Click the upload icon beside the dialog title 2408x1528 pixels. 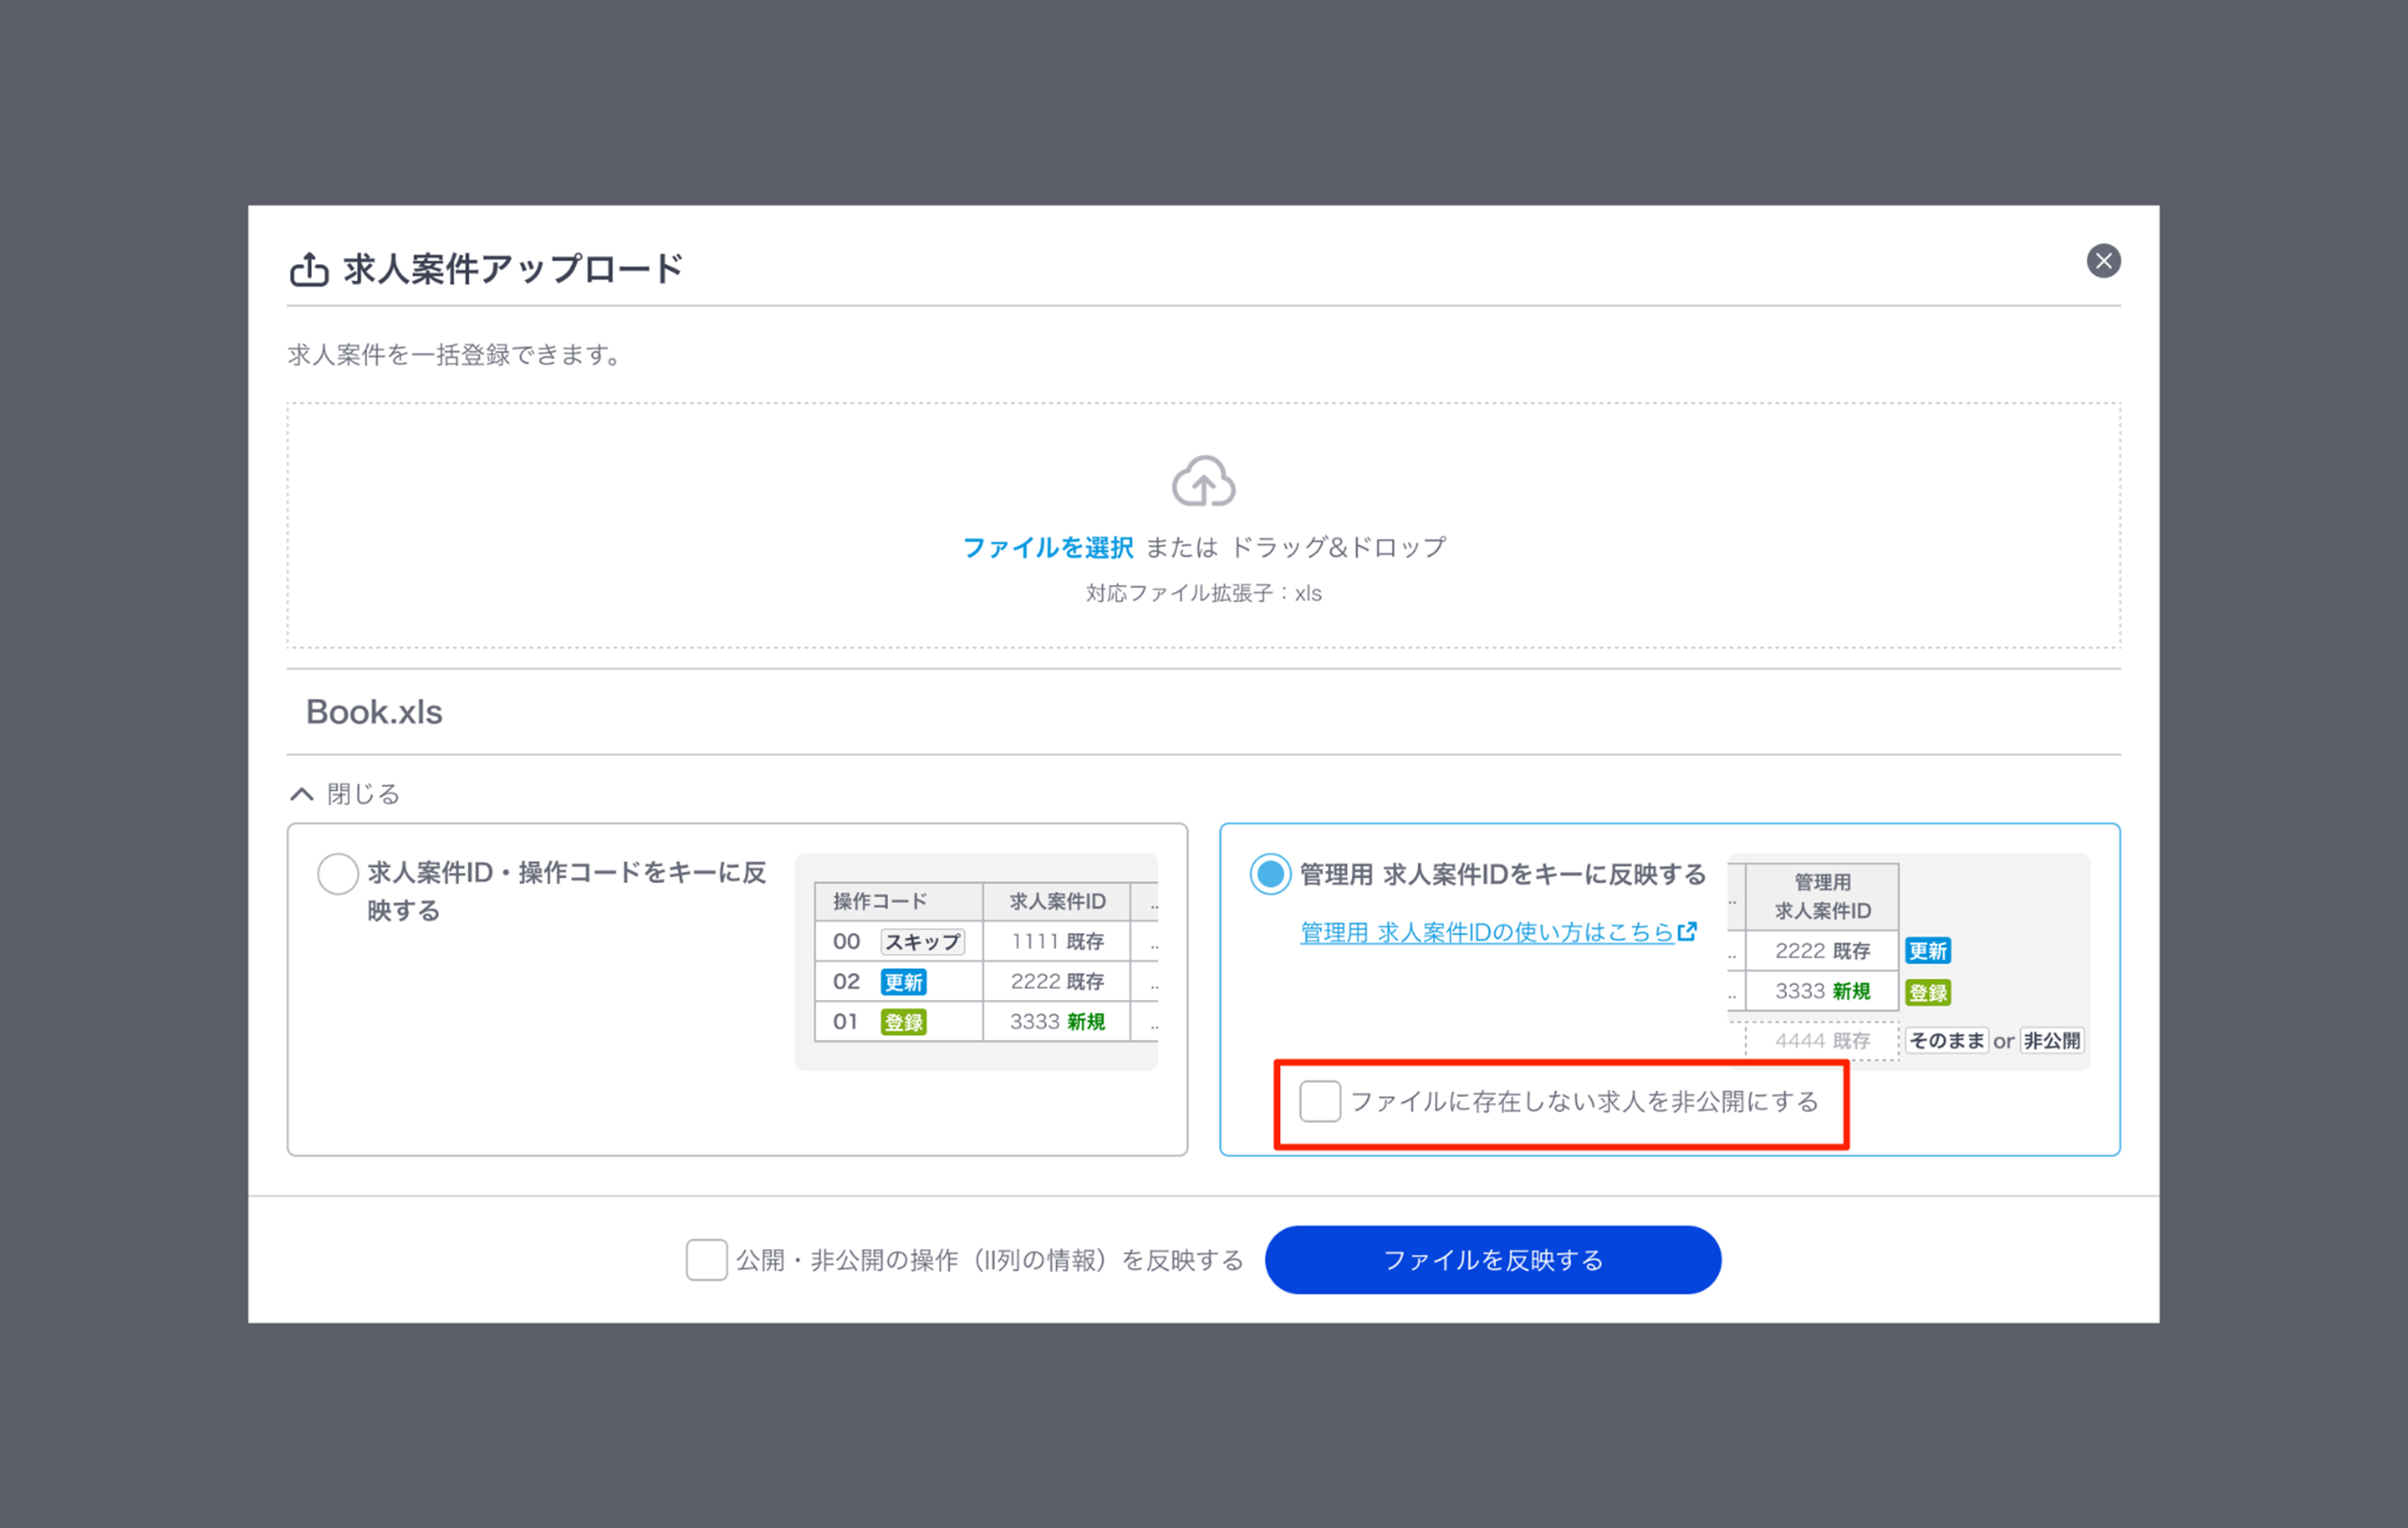click(x=309, y=269)
